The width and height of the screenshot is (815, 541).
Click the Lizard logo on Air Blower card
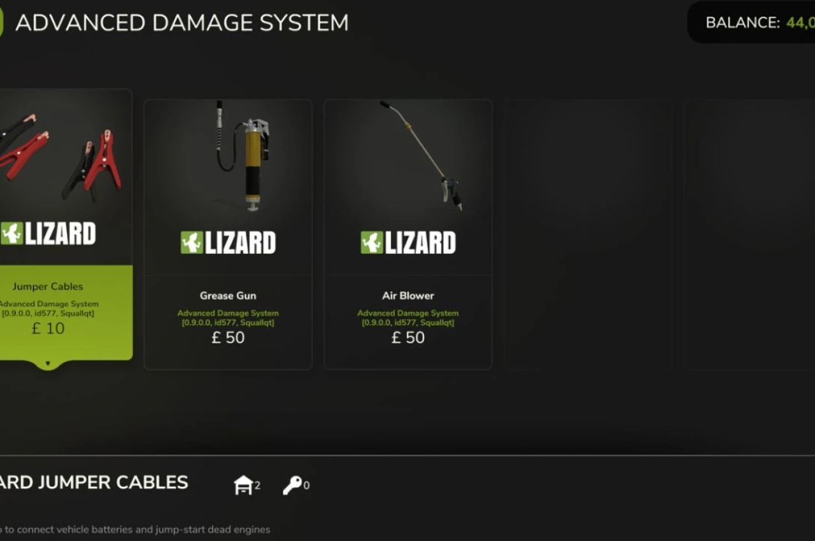point(408,242)
